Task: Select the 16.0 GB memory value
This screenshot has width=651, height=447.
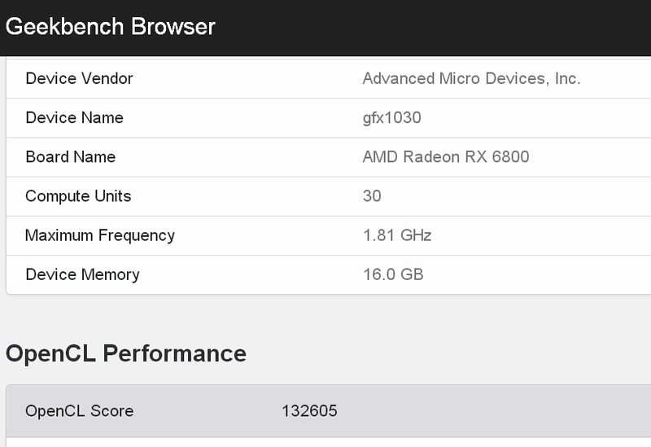Action: [393, 274]
